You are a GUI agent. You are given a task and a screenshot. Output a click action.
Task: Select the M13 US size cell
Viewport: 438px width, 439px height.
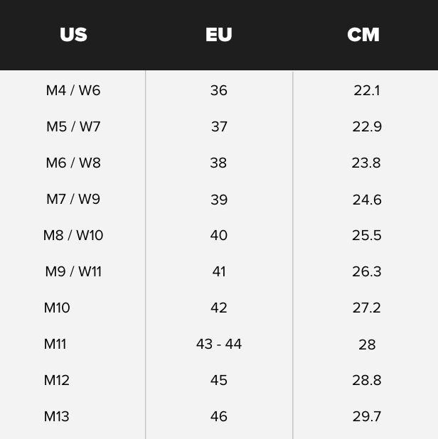57,416
